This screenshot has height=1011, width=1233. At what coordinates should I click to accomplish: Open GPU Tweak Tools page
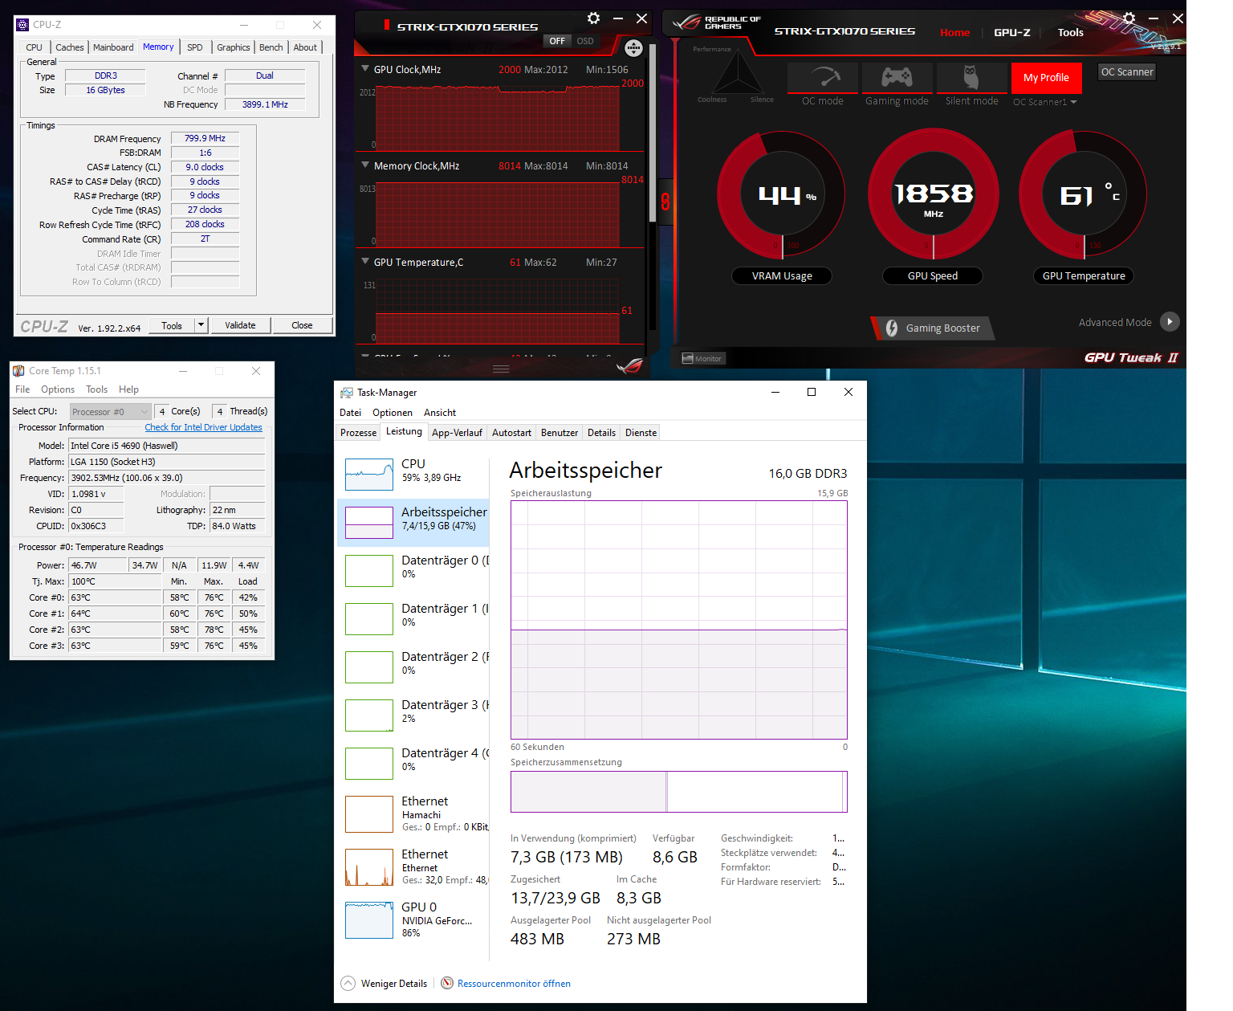1070,32
